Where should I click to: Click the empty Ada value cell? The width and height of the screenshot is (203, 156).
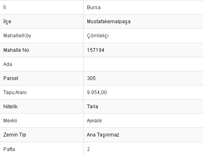click(x=143, y=64)
